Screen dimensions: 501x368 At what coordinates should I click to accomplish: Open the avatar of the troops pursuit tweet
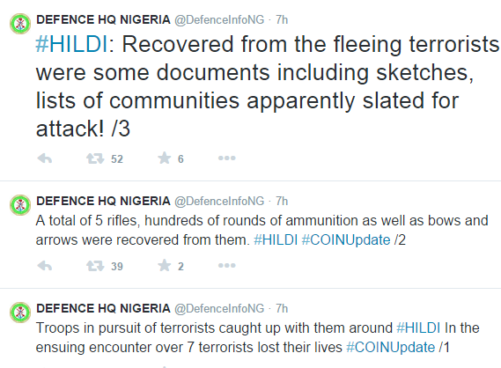[x=20, y=313]
